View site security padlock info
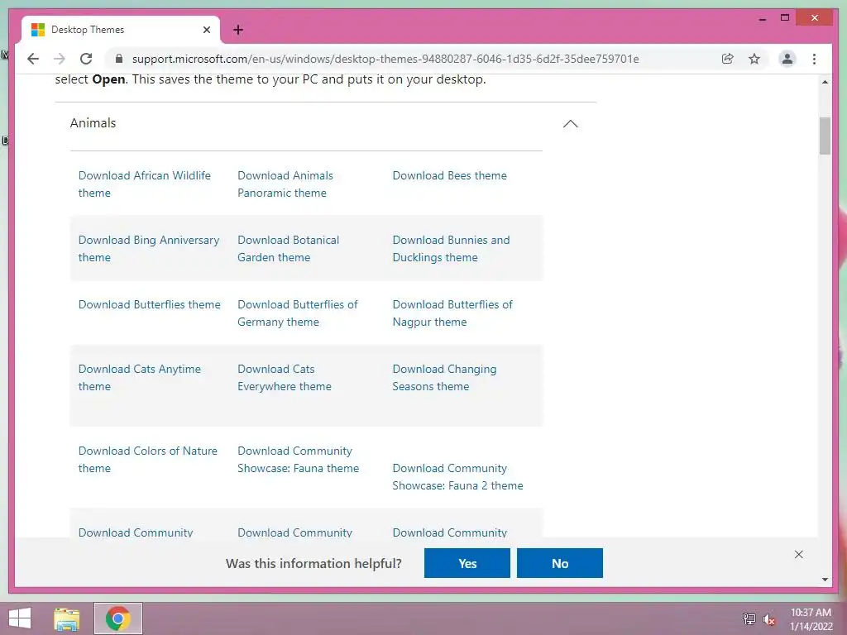 click(119, 59)
